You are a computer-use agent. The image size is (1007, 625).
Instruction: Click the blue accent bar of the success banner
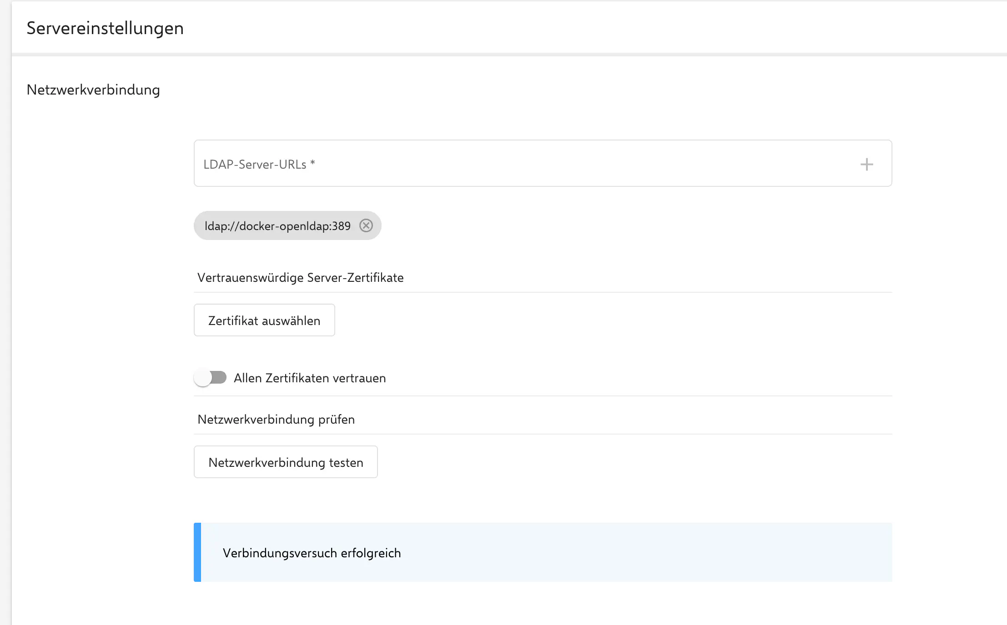point(197,552)
